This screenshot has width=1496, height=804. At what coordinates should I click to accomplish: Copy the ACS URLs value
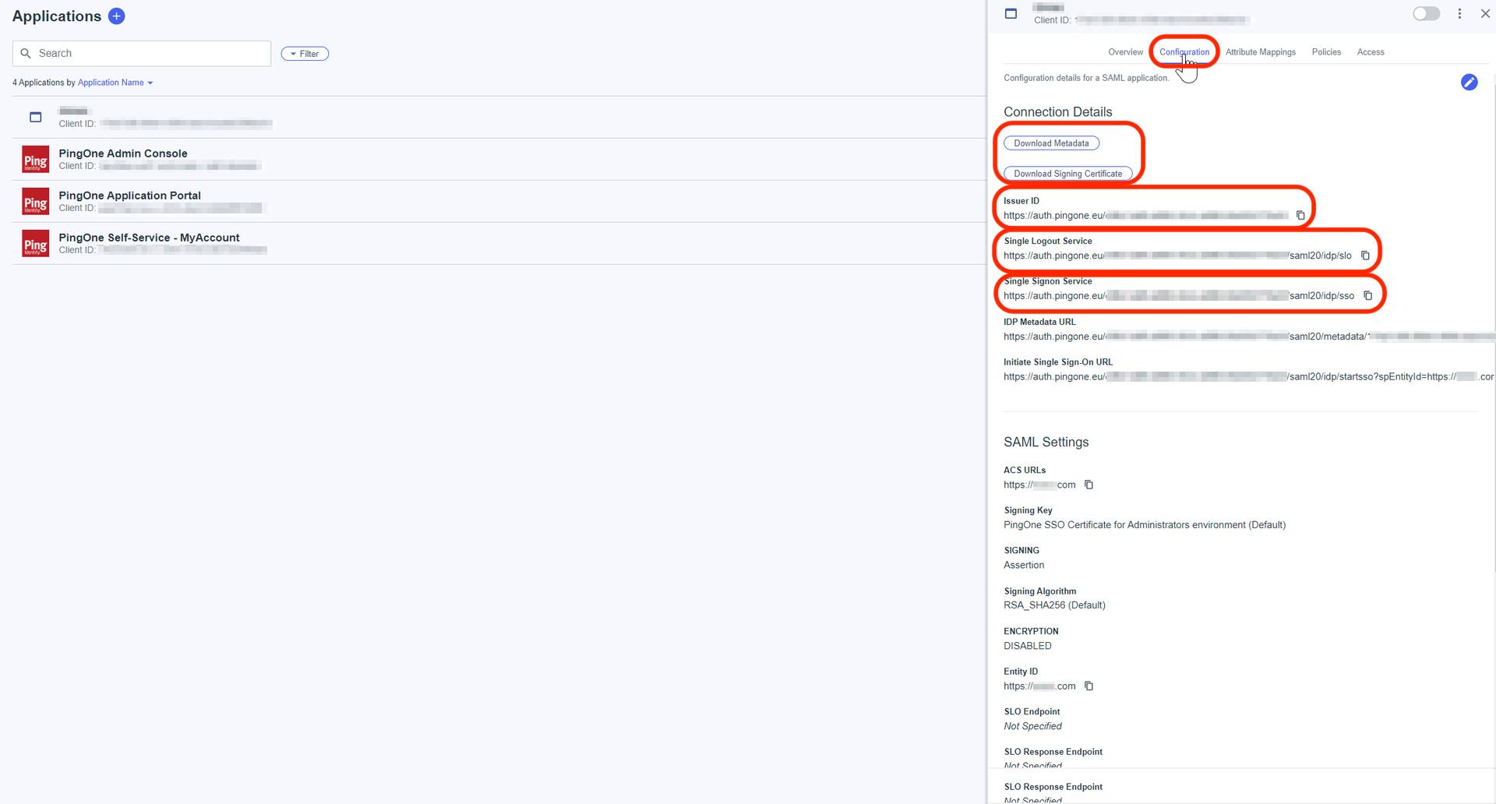coord(1089,485)
